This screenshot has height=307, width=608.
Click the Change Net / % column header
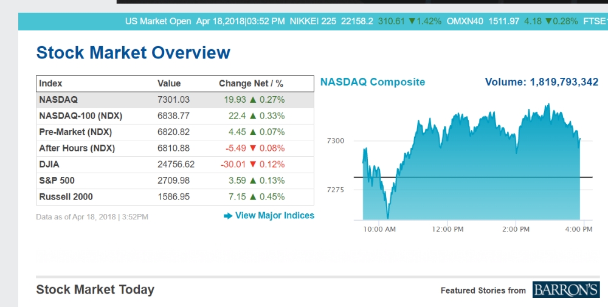(x=251, y=83)
